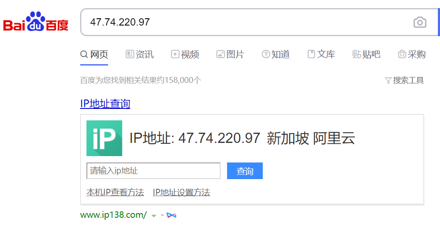Expand the green arrow next to ip138 URL
Screen dimensions: 440x225
pos(154,216)
